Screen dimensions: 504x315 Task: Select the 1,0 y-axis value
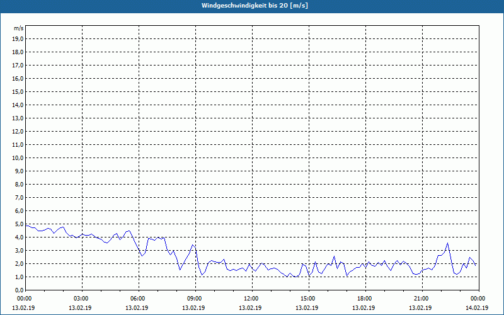tap(20, 277)
